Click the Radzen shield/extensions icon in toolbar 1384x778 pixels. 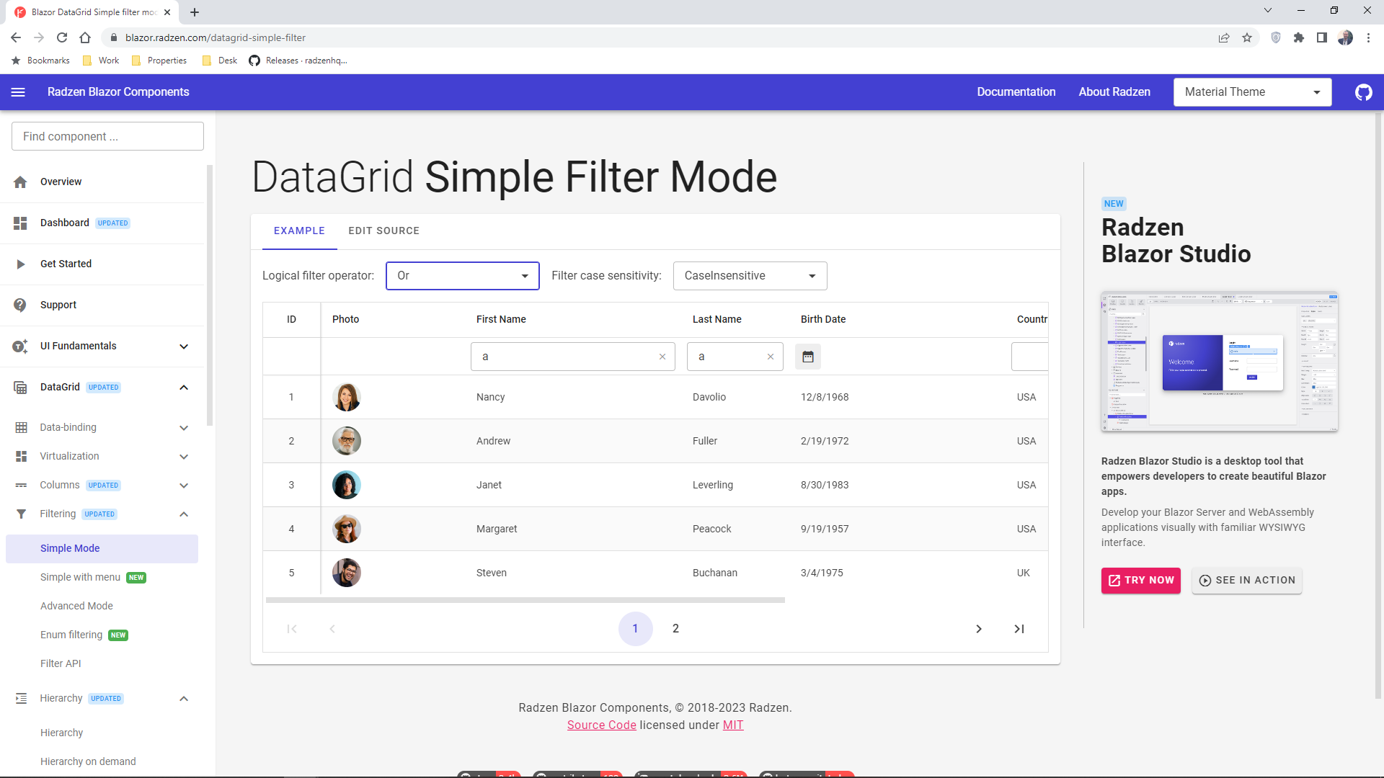(x=1276, y=37)
